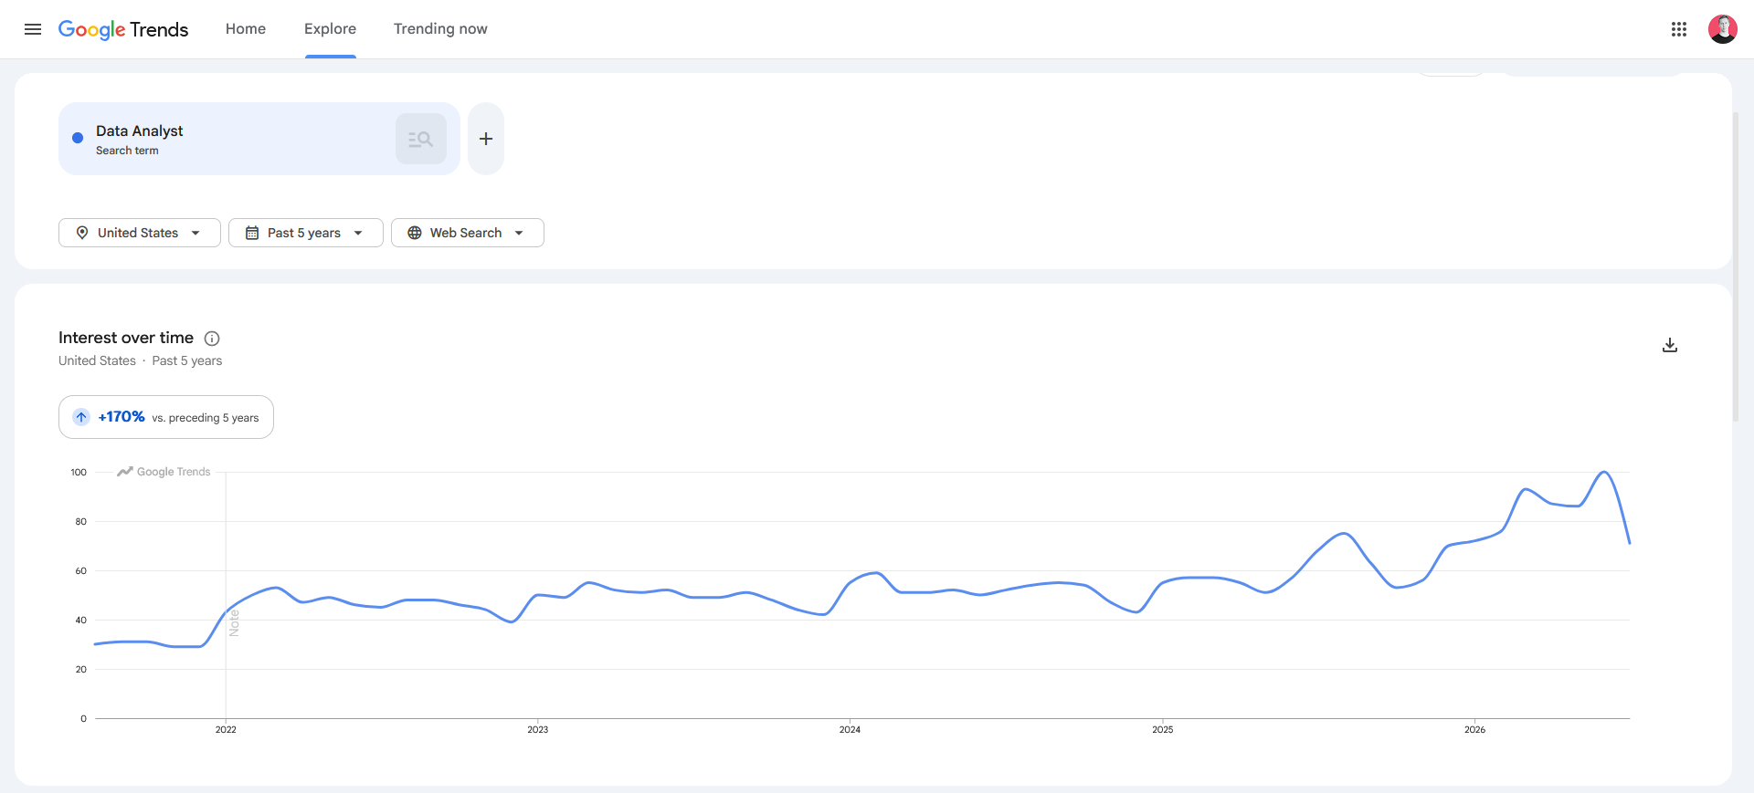
Task: Click the 60 y-axis value
Action: pos(81,570)
